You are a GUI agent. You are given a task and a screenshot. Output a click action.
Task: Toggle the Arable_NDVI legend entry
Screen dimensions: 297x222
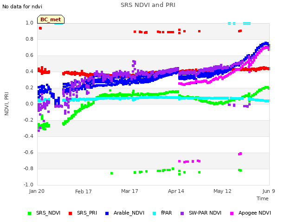(125, 213)
